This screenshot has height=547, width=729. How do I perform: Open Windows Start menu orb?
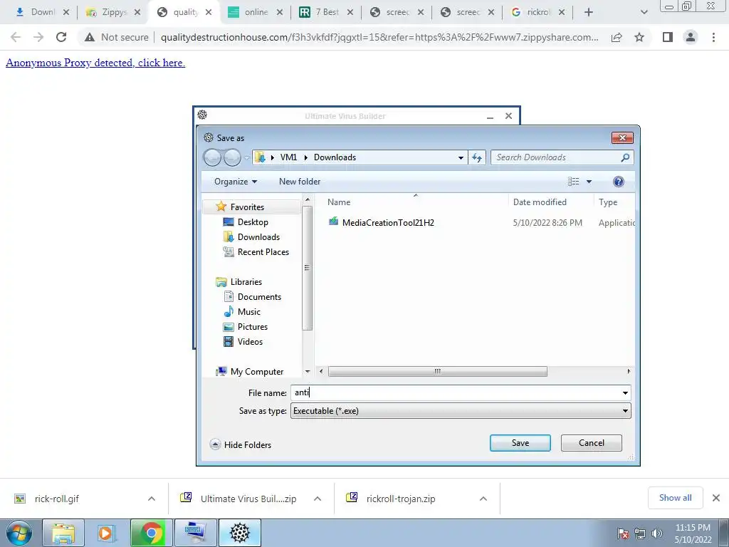pos(19,533)
